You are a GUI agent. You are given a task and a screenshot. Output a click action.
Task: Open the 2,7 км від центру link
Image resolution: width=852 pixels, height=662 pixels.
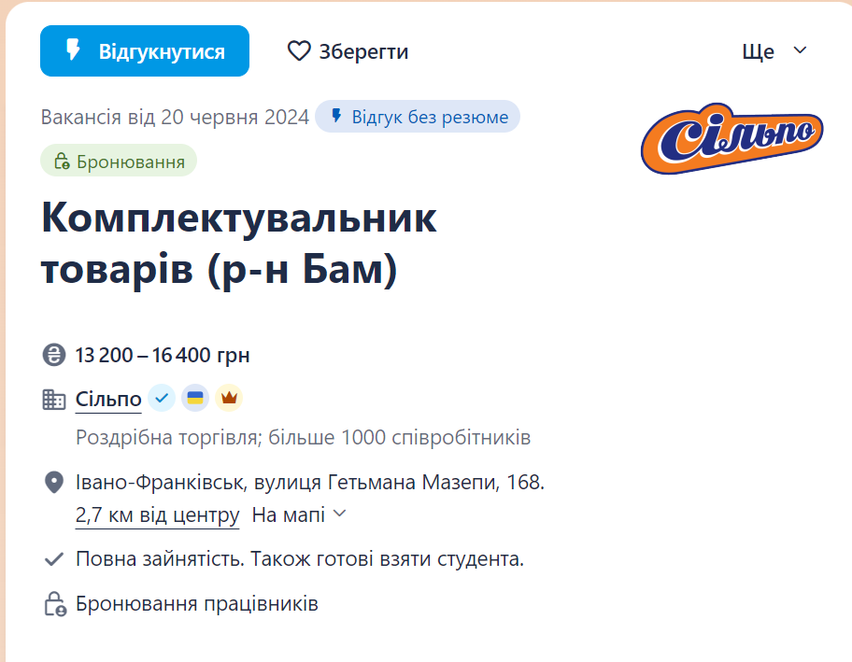157,514
